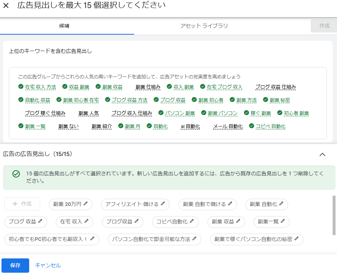Viewport: 337px width, 273px height.
Task: Switch to the アセット ライブラリ tab
Action: [204, 26]
